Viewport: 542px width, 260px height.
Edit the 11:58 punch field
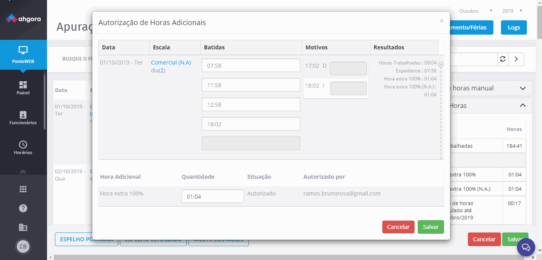(251, 85)
